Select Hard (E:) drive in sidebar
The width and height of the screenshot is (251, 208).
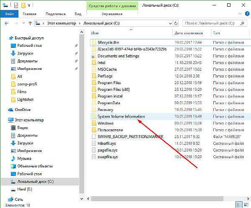click(x=25, y=189)
